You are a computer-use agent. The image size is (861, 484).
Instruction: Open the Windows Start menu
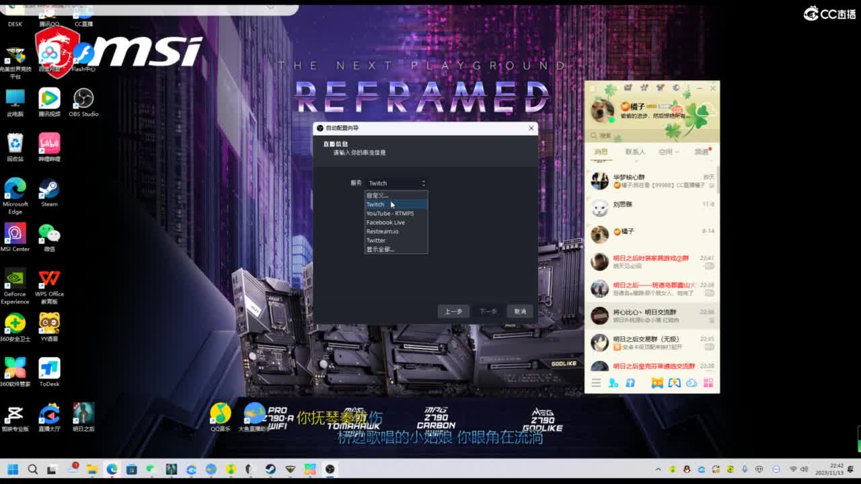tap(12, 469)
